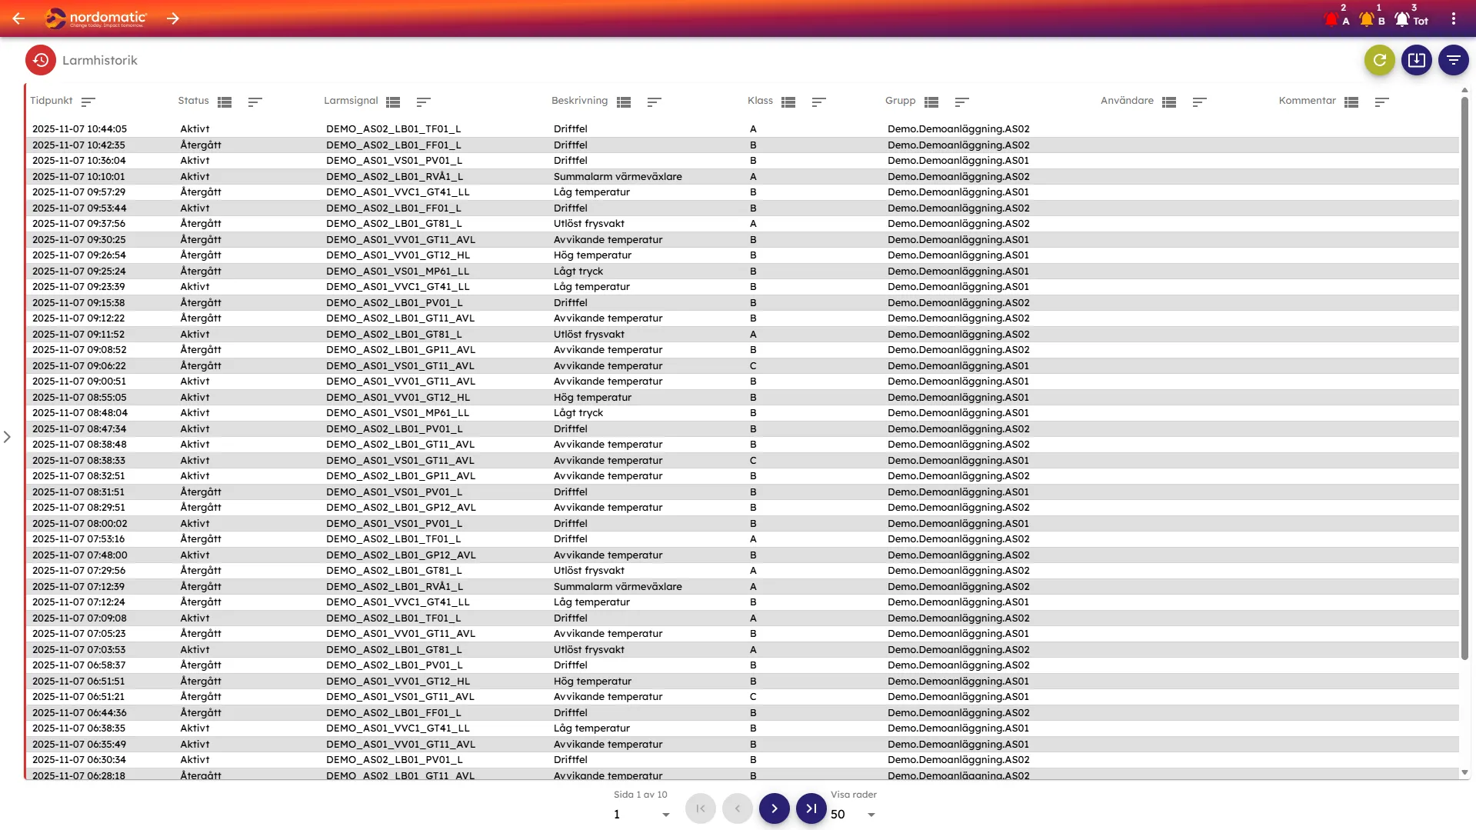Sort by the Tidpunkt column

[x=88, y=102]
